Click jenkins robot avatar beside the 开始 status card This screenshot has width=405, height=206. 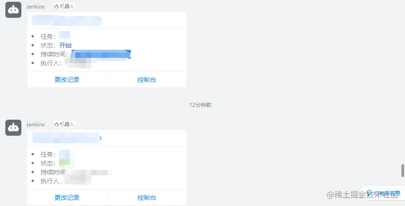coord(13,10)
